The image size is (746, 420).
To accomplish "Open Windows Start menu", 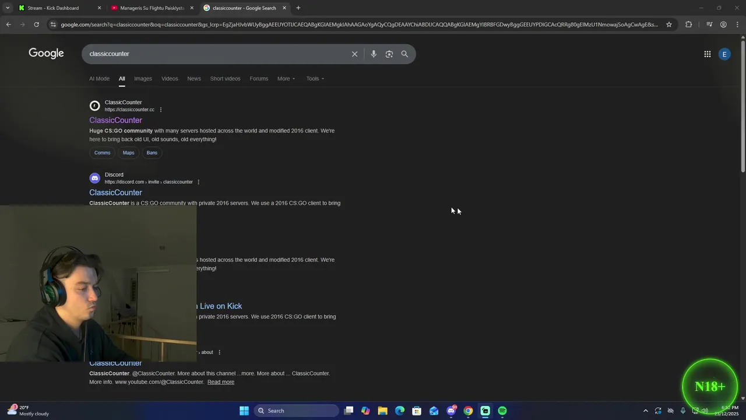I will coord(244,411).
